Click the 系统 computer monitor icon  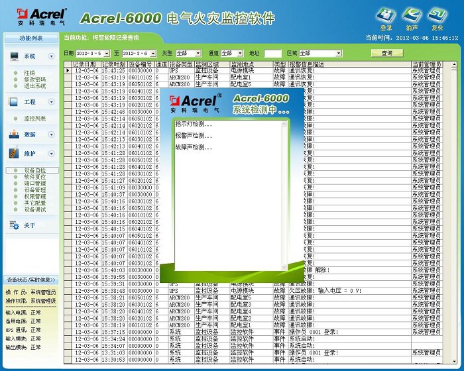[14, 56]
